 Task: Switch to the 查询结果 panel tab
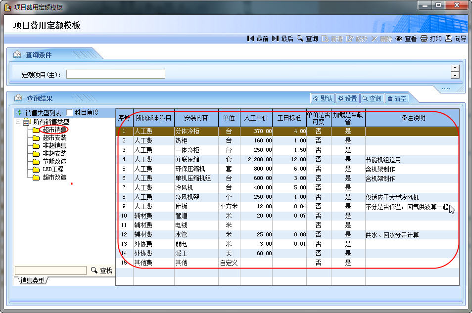pyautogui.click(x=39, y=98)
